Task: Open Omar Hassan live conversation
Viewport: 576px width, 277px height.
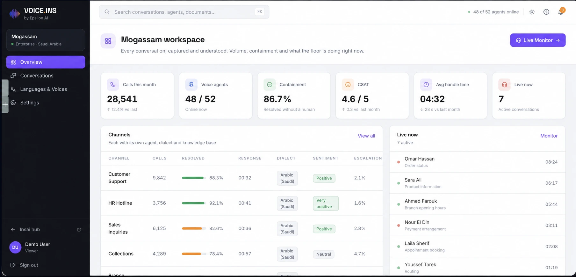Action: pyautogui.click(x=477, y=162)
